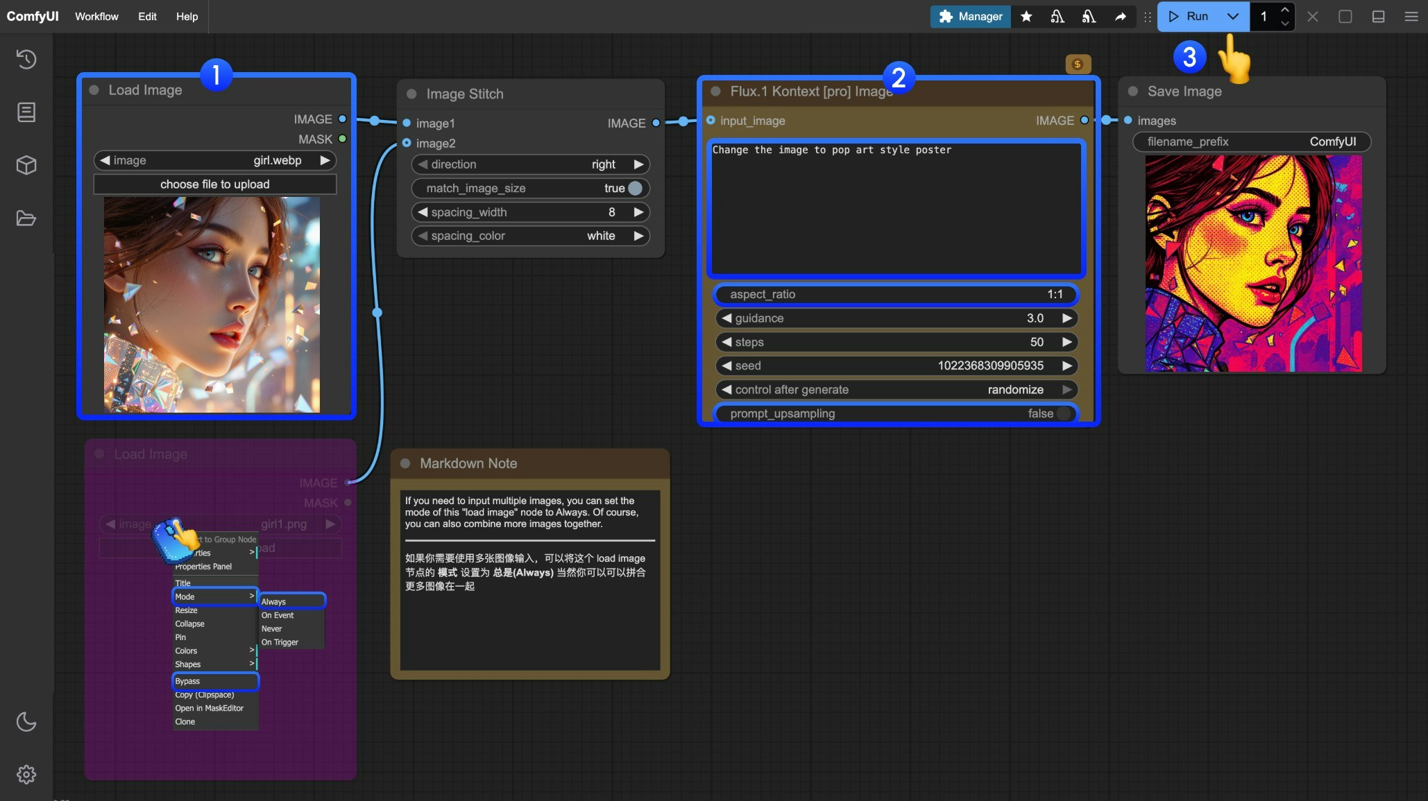Increase the batch count with the stepper arrow

tap(1285, 11)
